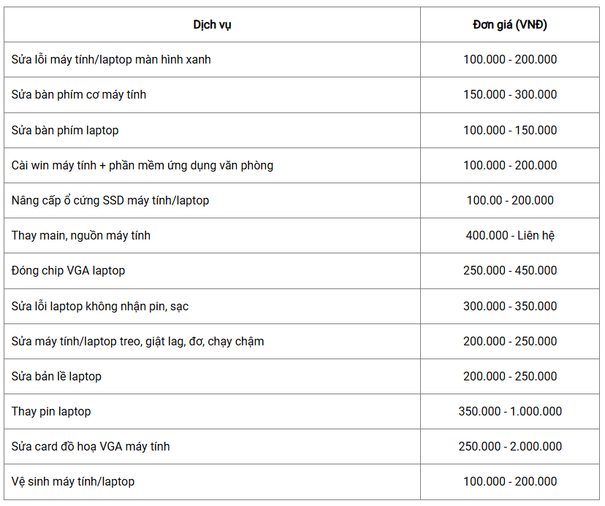The width and height of the screenshot is (605, 506).
Task: Click the Dịch vụ column header
Action: pyautogui.click(x=212, y=25)
